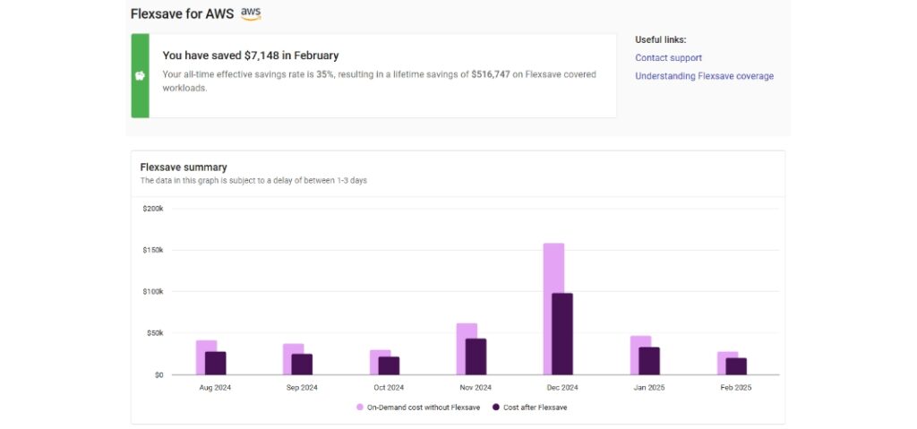Click the Nov 2024 dark purple bar
The image size is (917, 429).
click(476, 356)
